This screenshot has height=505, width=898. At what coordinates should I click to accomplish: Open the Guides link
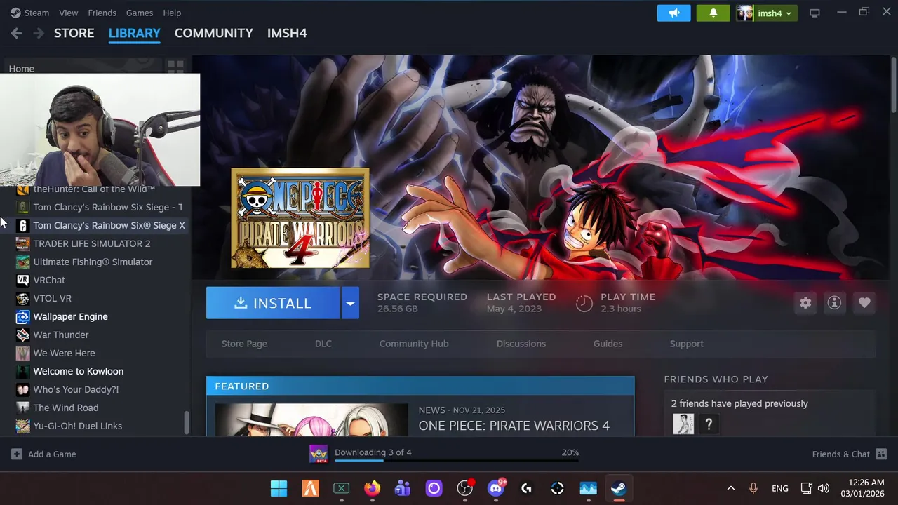click(x=608, y=344)
